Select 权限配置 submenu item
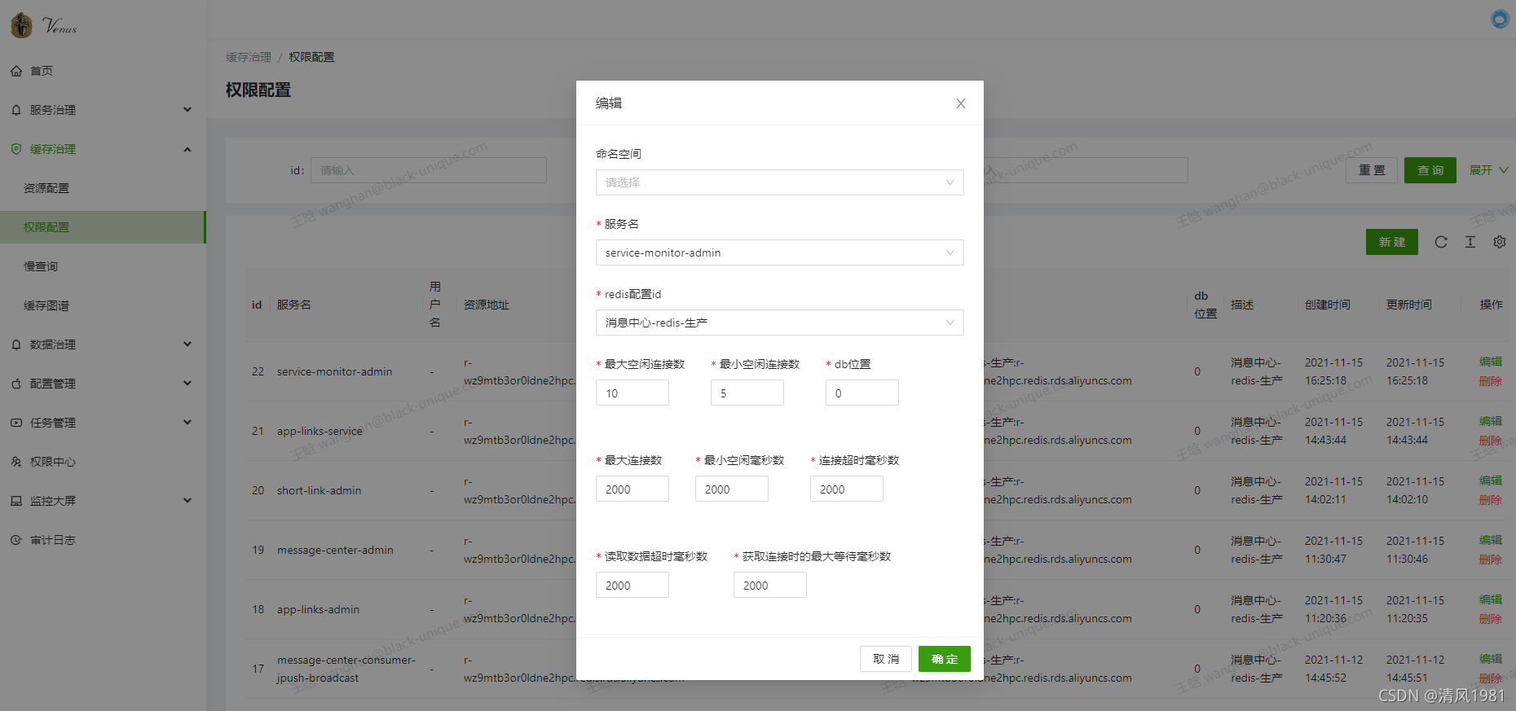This screenshot has height=711, width=1516. (103, 227)
